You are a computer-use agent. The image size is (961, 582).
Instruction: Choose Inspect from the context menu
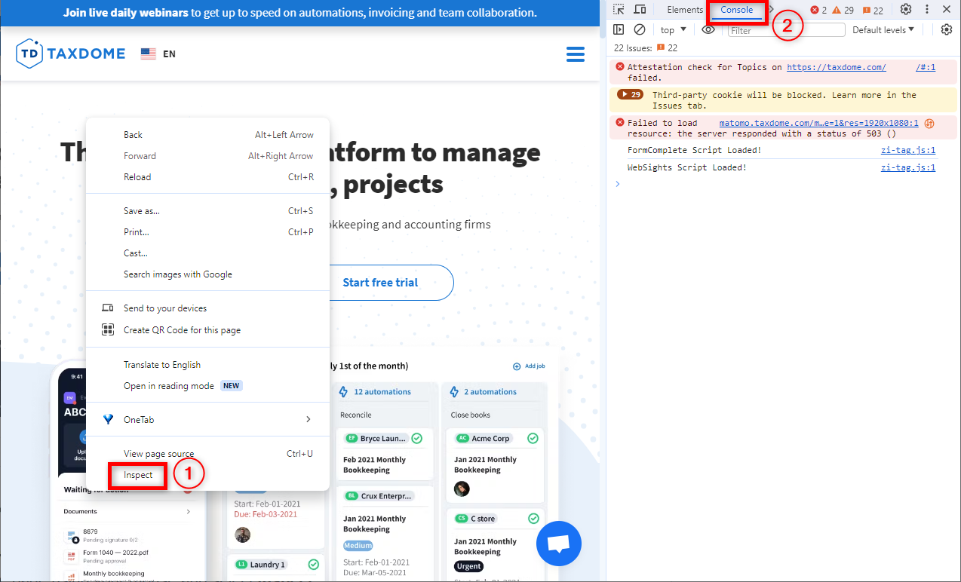[138, 475]
